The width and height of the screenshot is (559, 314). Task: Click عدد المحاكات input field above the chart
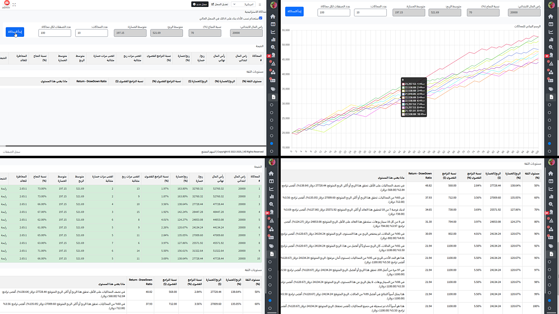point(370,13)
